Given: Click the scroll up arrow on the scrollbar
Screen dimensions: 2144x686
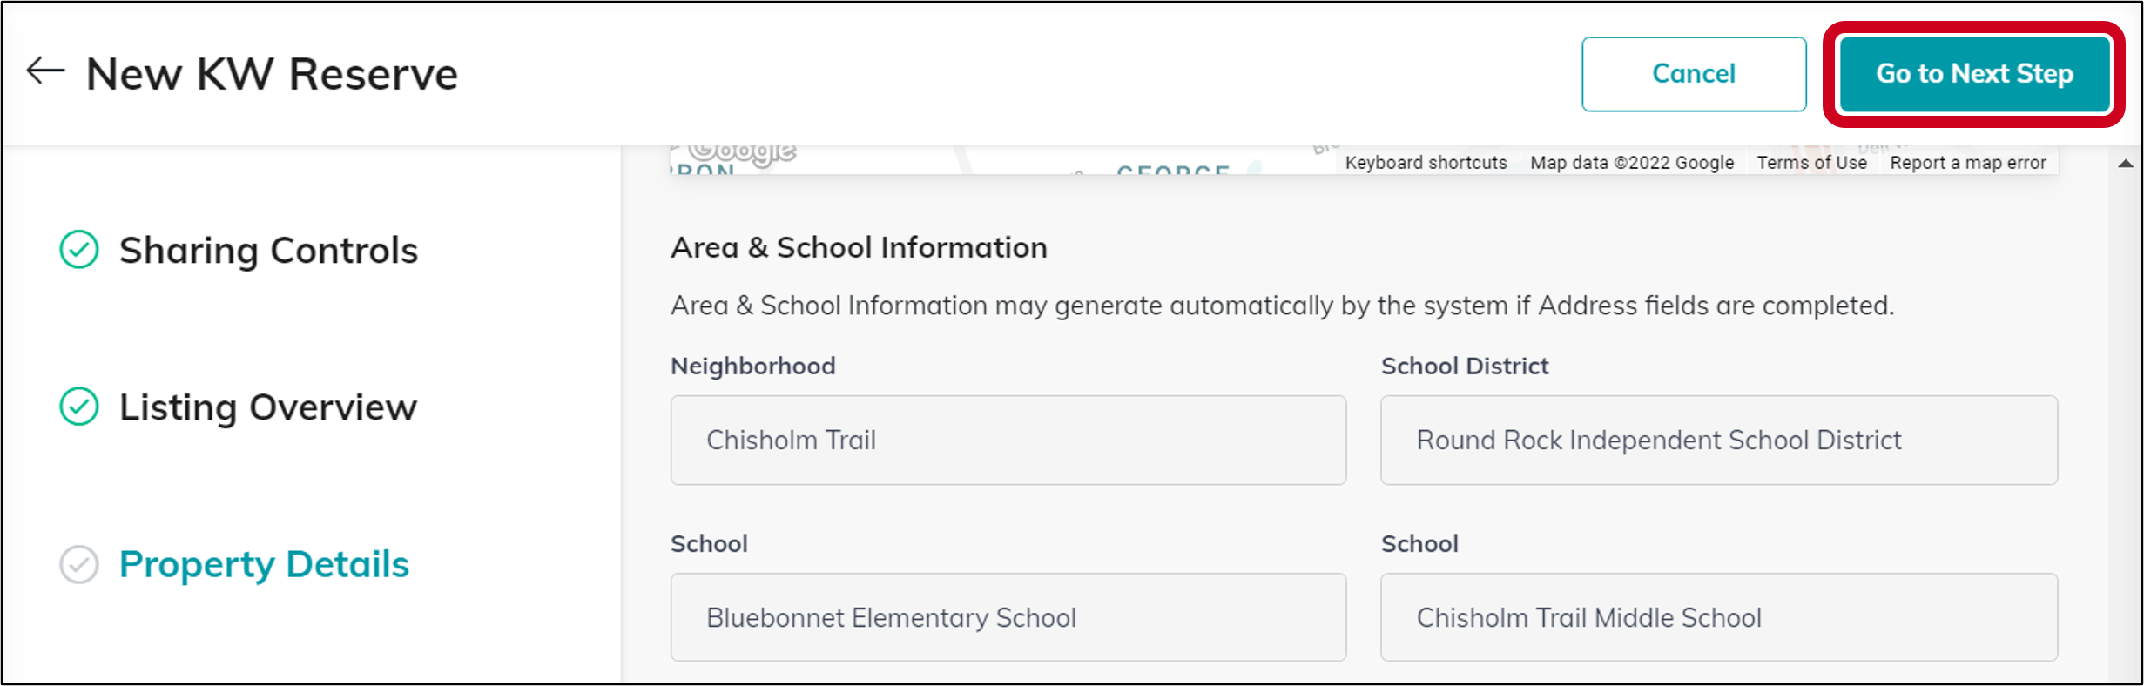Looking at the screenshot, I should (x=2126, y=163).
